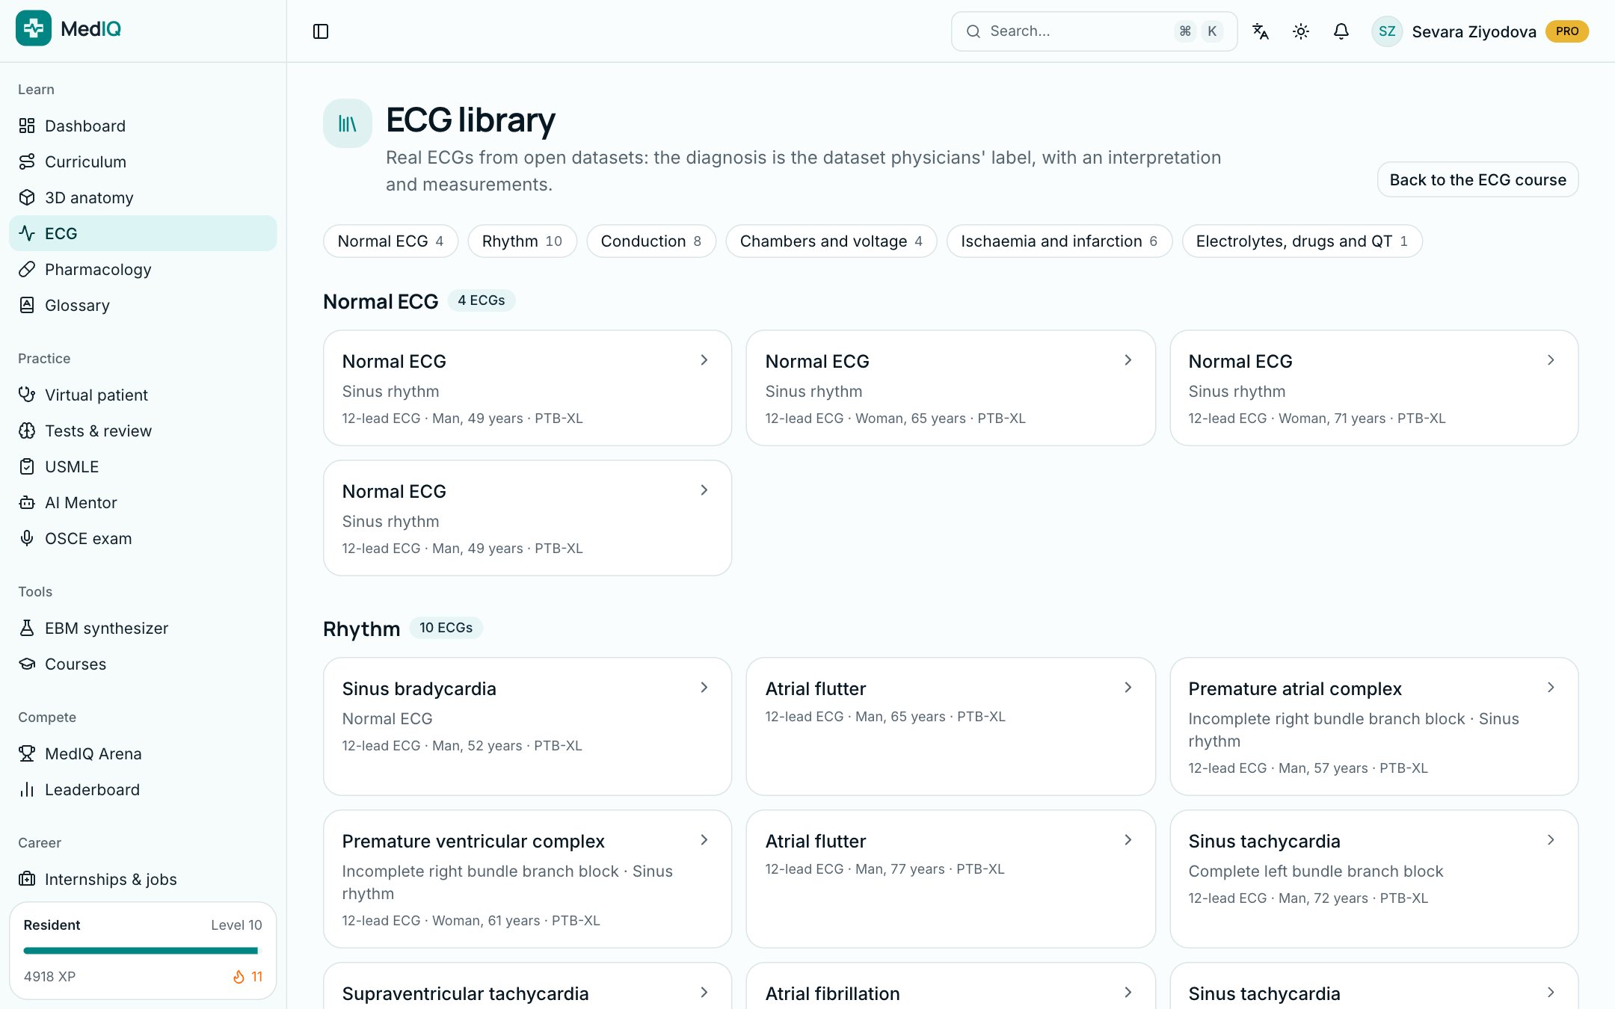Click the Tests & review brain icon

coord(27,431)
